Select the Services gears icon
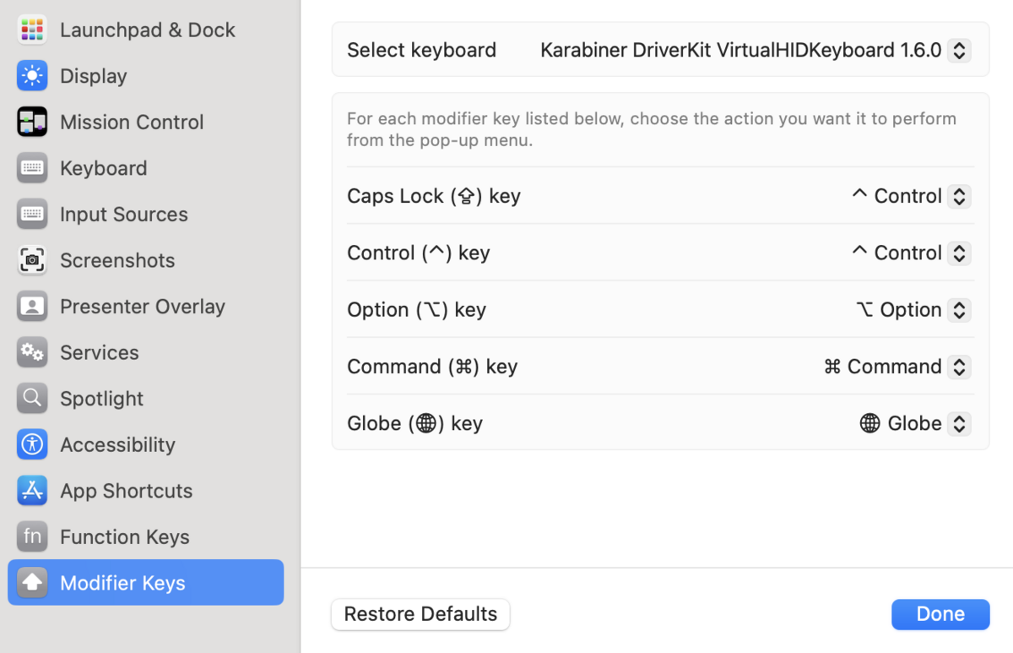Viewport: 1013px width, 653px height. click(32, 352)
